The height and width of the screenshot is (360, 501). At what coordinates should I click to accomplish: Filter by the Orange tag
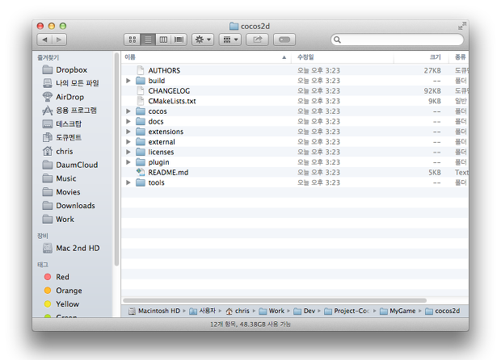[x=63, y=291]
